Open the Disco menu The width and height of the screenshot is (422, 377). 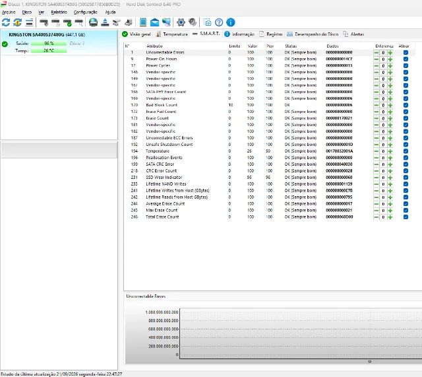point(26,12)
